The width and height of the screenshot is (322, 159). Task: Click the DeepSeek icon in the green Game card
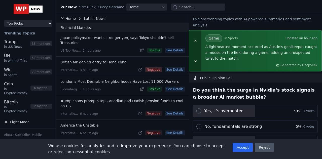[x=278, y=65]
